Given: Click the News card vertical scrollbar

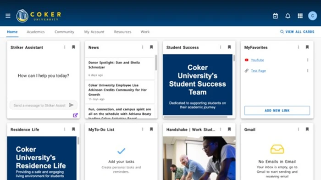Looking at the screenshot, I should 156,62.
